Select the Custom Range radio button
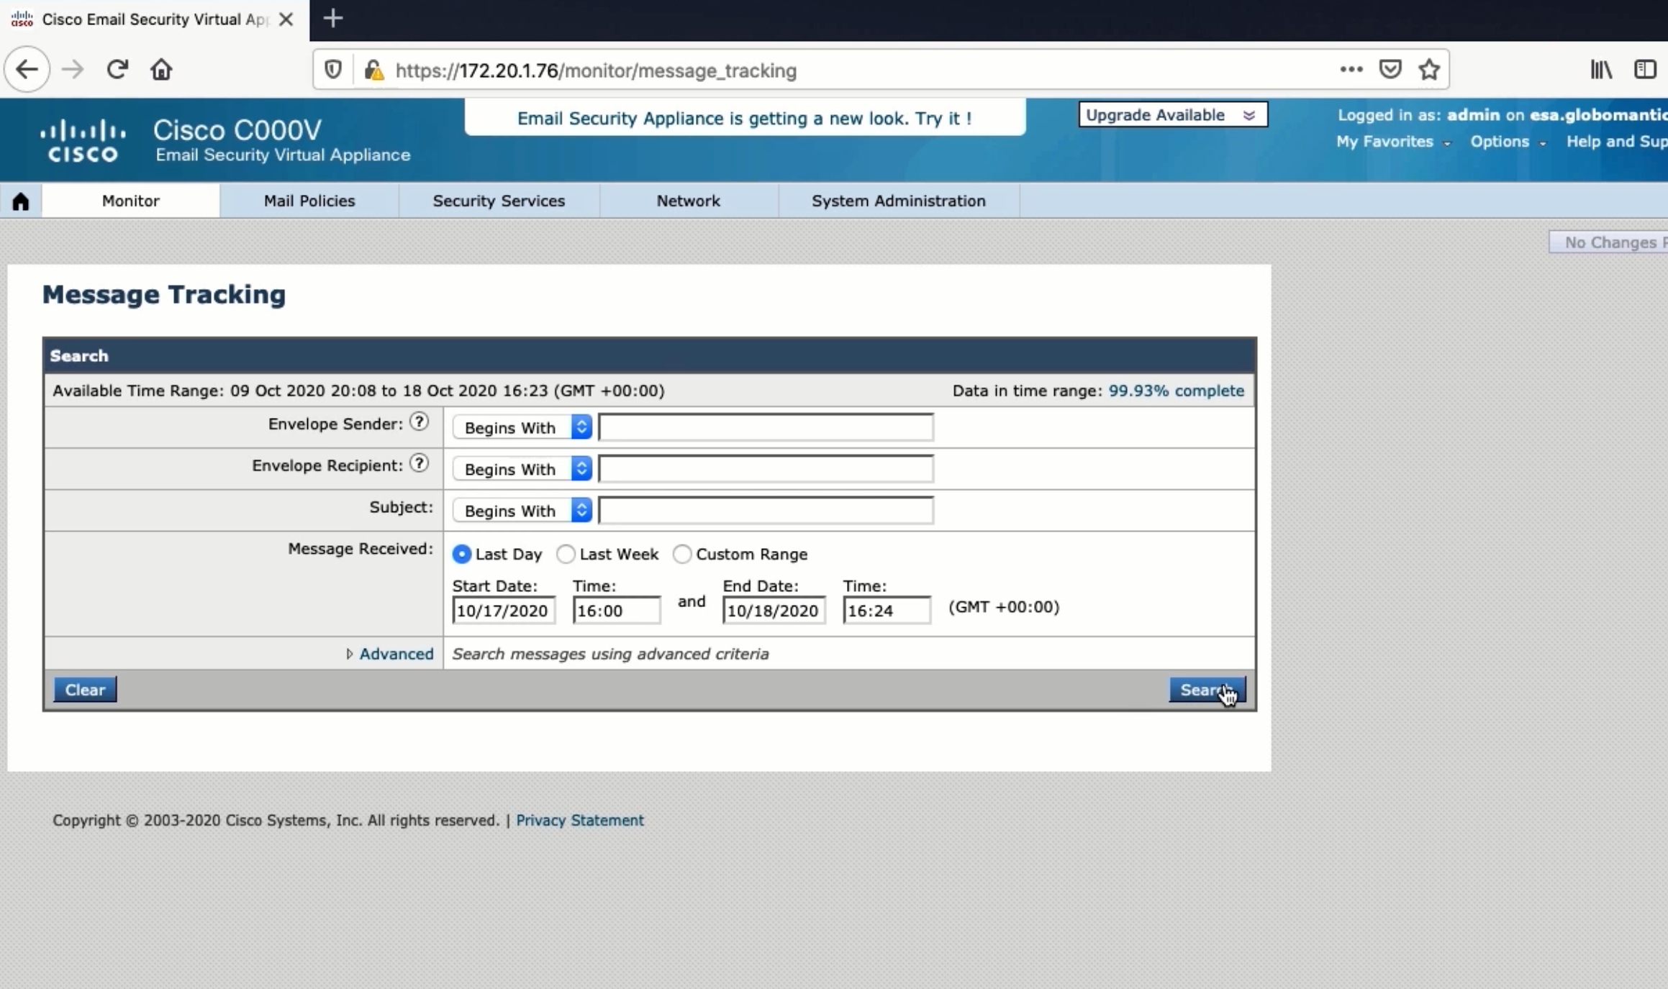 [682, 555]
